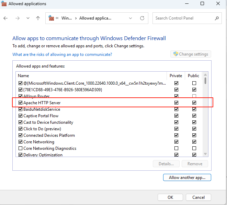Click the title bar firewall icon
The height and width of the screenshot is (205, 227).
pos(4,3)
